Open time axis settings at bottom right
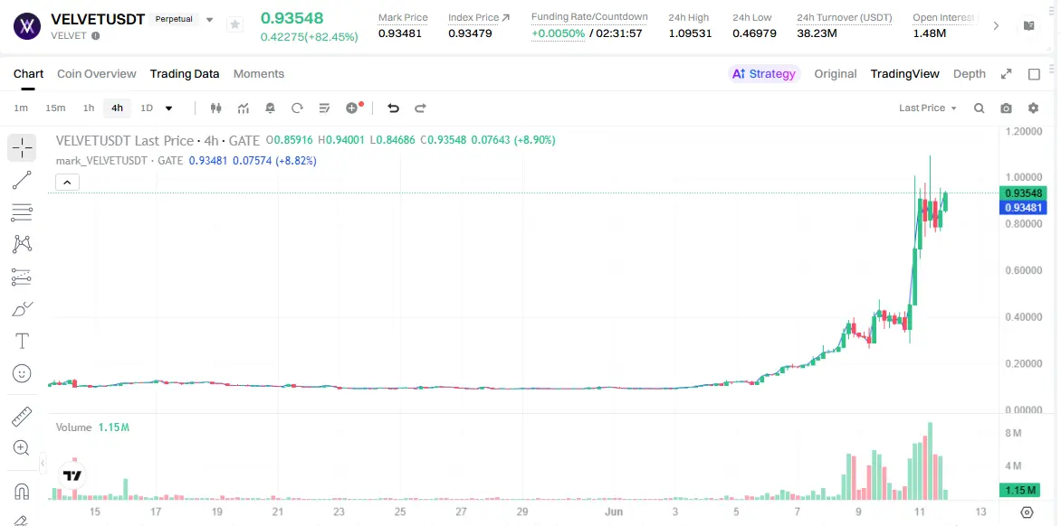This screenshot has height=526, width=1061. (x=1028, y=512)
